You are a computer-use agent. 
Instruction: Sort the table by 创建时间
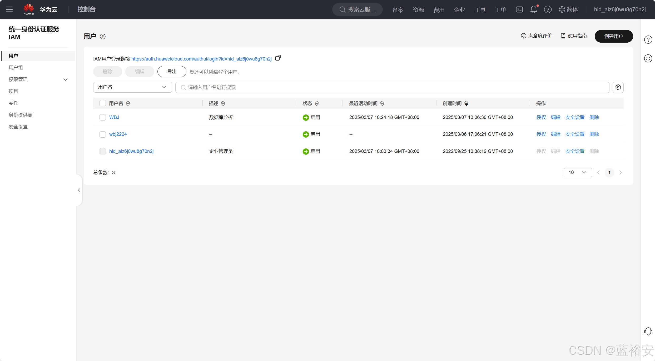(466, 103)
